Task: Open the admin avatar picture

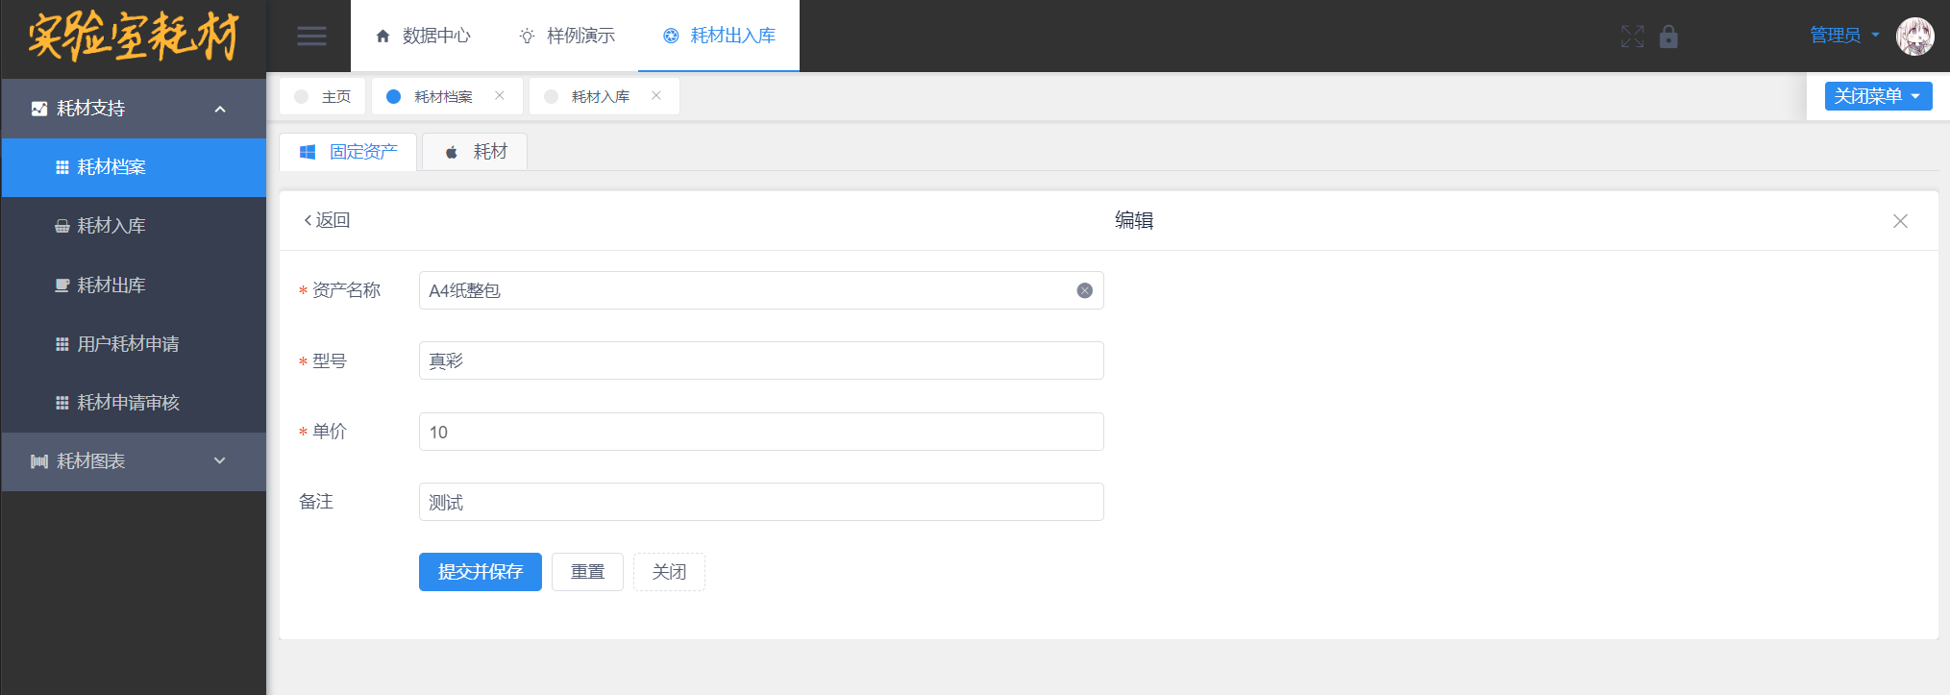Action: point(1914,37)
